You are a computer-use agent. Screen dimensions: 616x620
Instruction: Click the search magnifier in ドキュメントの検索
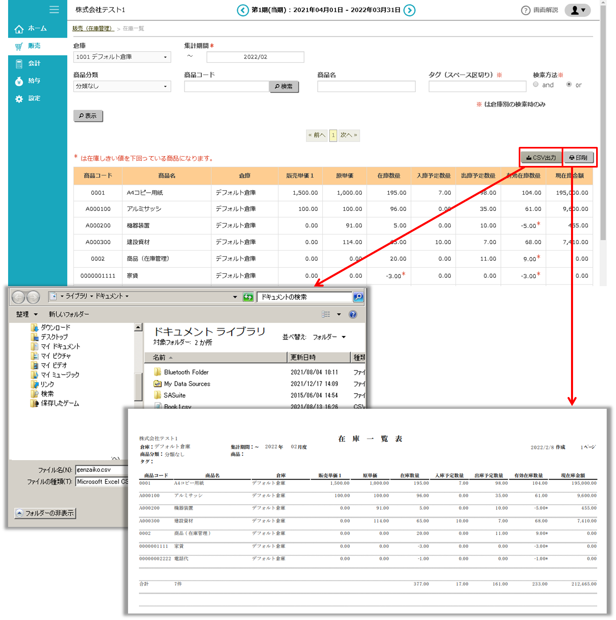coord(358,297)
